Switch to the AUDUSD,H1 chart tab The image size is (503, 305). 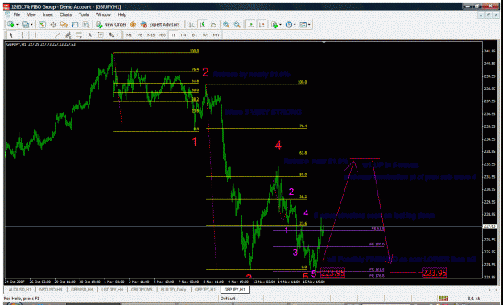[x=19, y=290]
